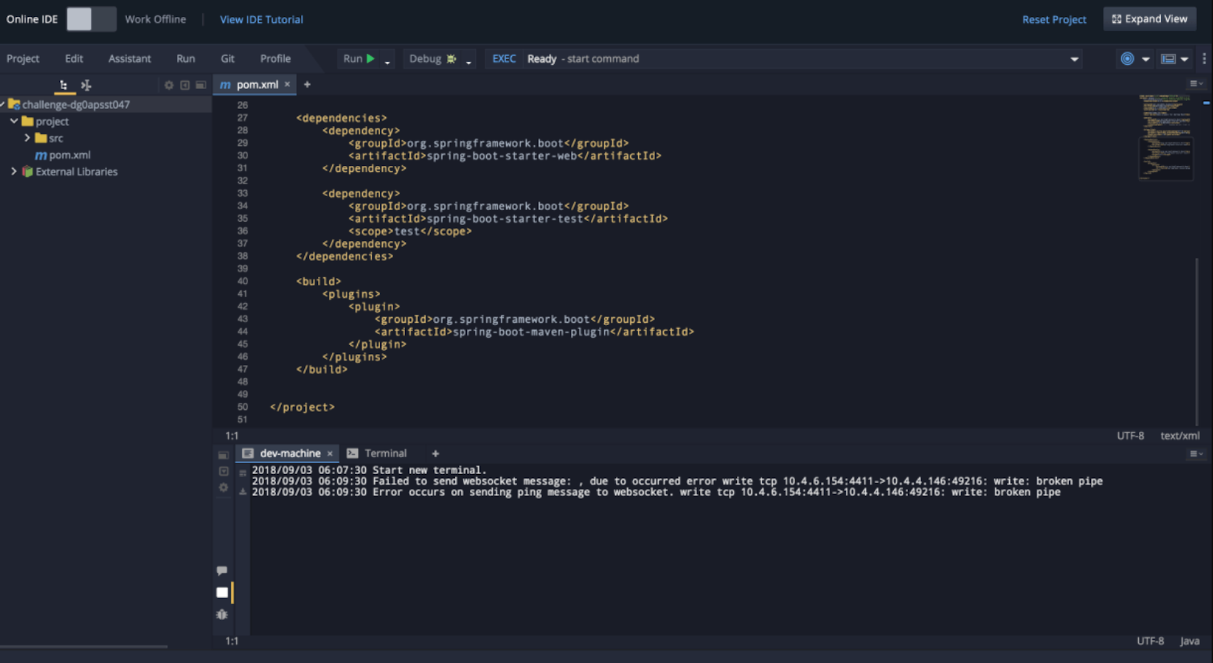The image size is (1213, 663).
Task: Collapse the project tree with collapse-all icon
Action: point(87,85)
